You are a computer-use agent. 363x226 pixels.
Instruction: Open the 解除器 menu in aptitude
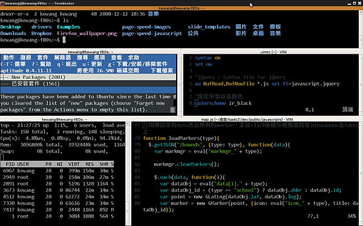tap(62, 58)
